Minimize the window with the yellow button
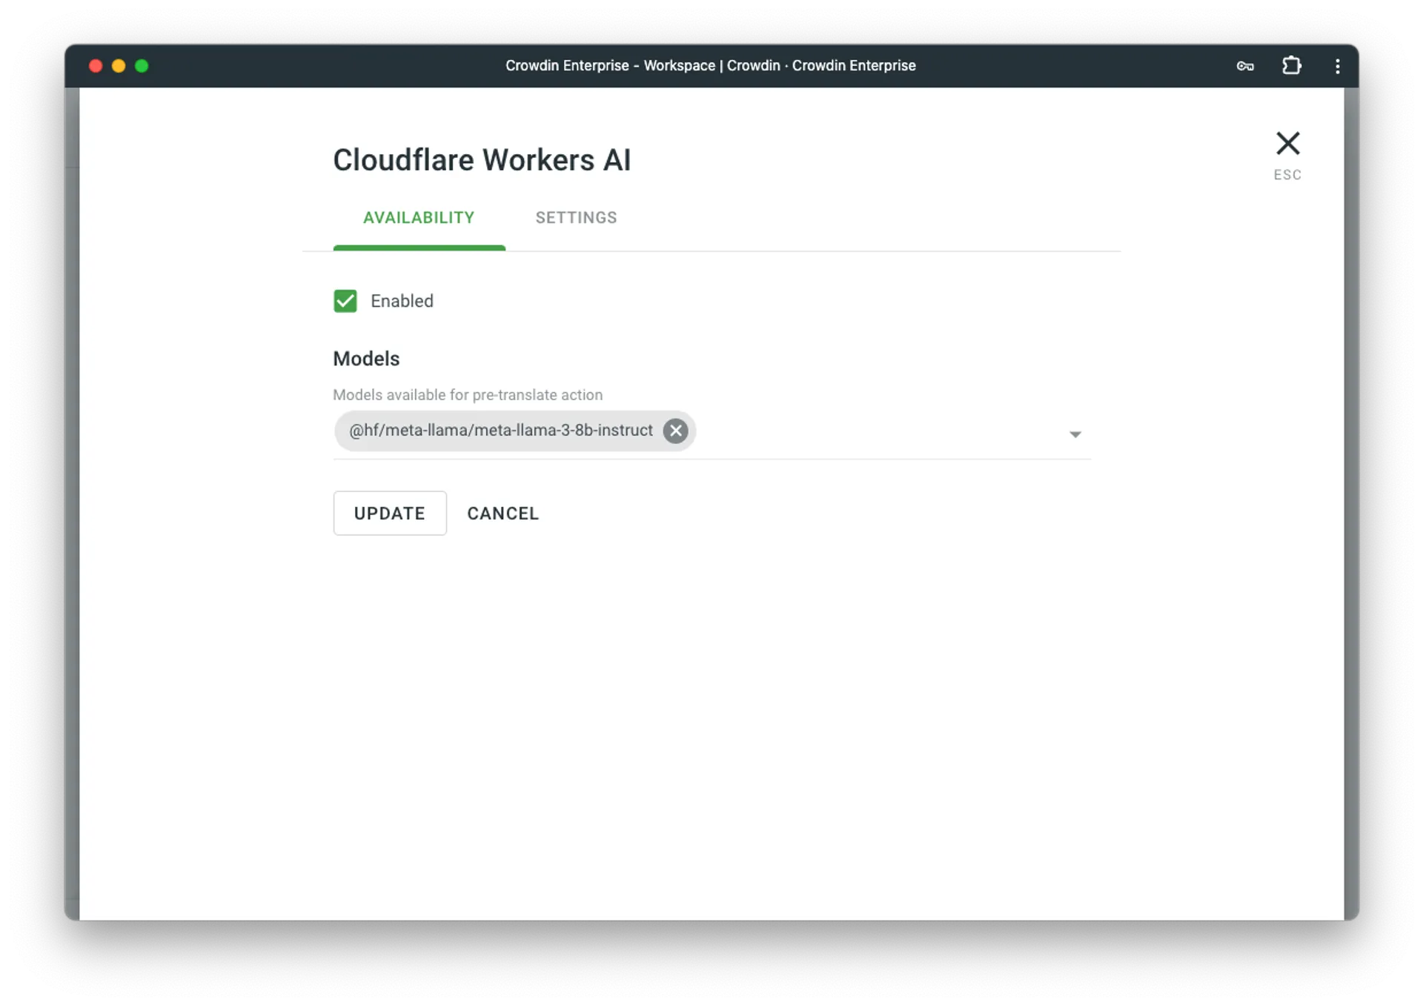Screen dimensions: 1423x1005 (x=119, y=66)
